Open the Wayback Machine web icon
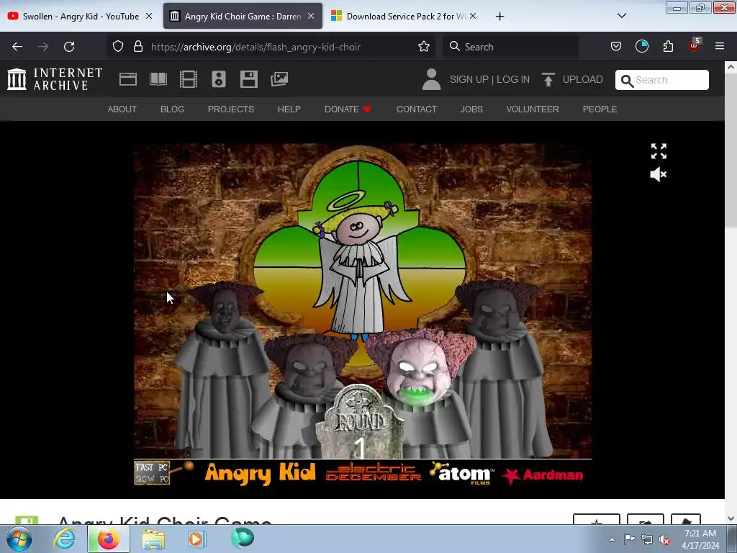The image size is (737, 553). (128, 79)
